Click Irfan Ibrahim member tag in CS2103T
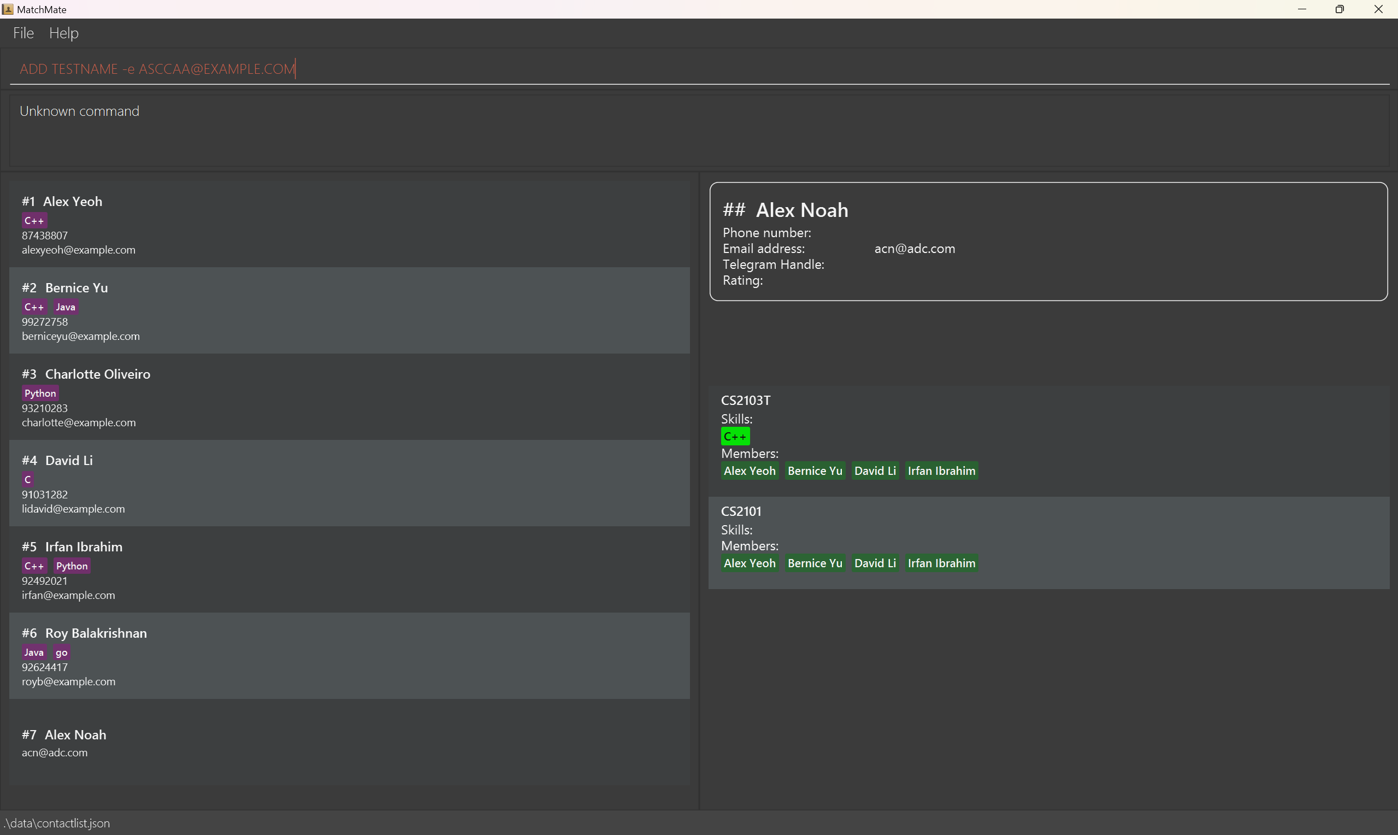 click(x=942, y=471)
